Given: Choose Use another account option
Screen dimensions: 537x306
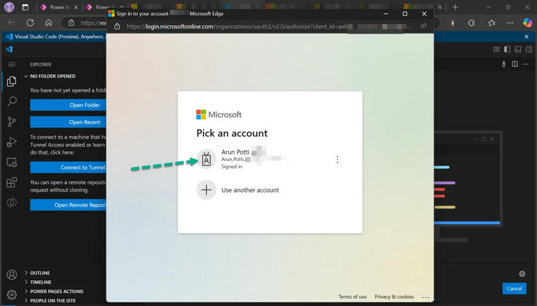Looking at the screenshot, I should (x=270, y=190).
